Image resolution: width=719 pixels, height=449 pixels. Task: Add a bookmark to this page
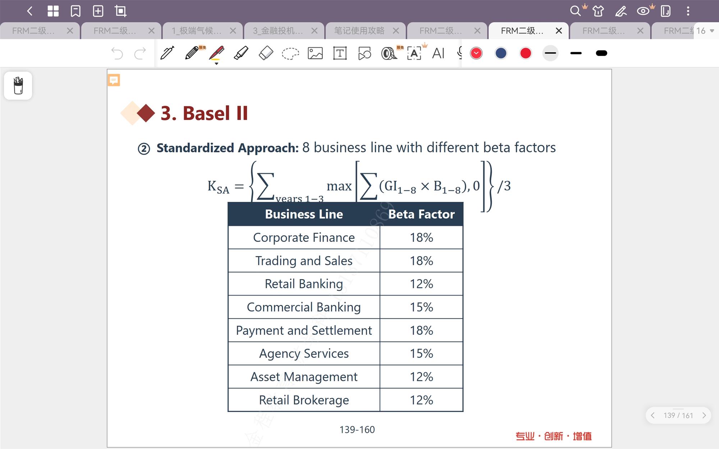(x=75, y=11)
